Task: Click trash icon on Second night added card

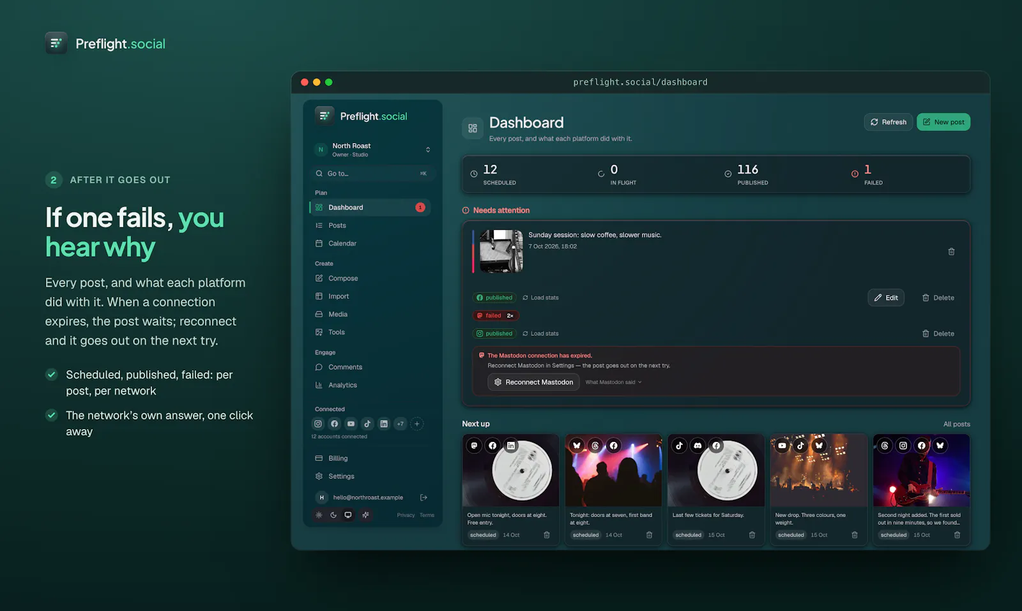Action: (x=957, y=535)
